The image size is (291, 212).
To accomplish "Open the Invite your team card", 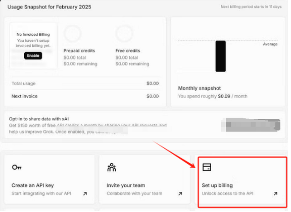I will click(144, 179).
